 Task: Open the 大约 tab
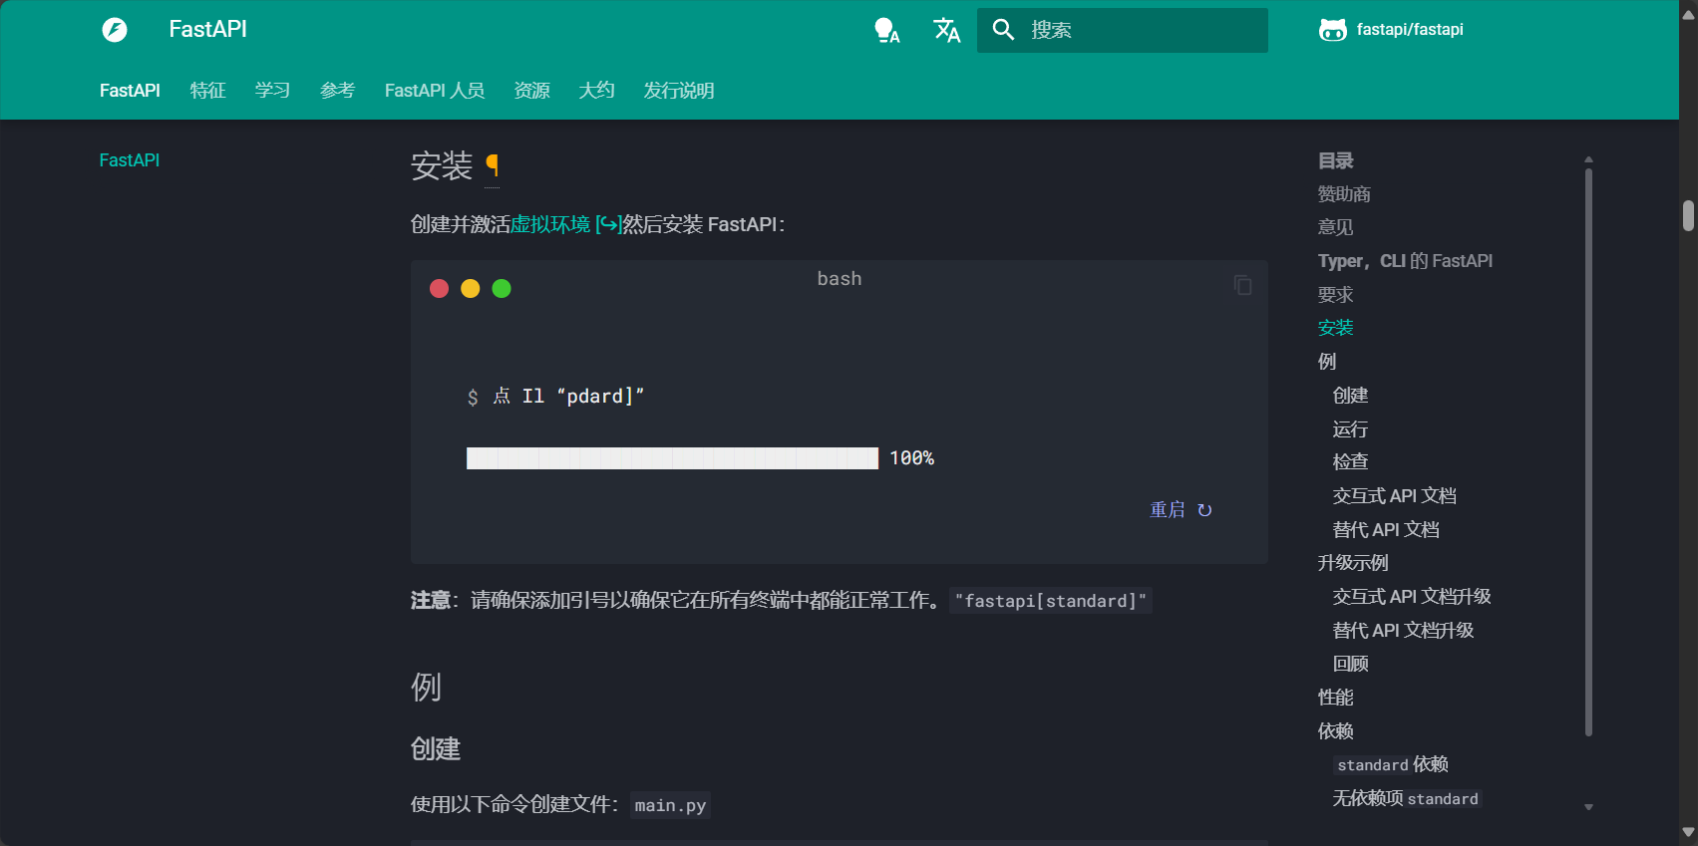(x=596, y=91)
